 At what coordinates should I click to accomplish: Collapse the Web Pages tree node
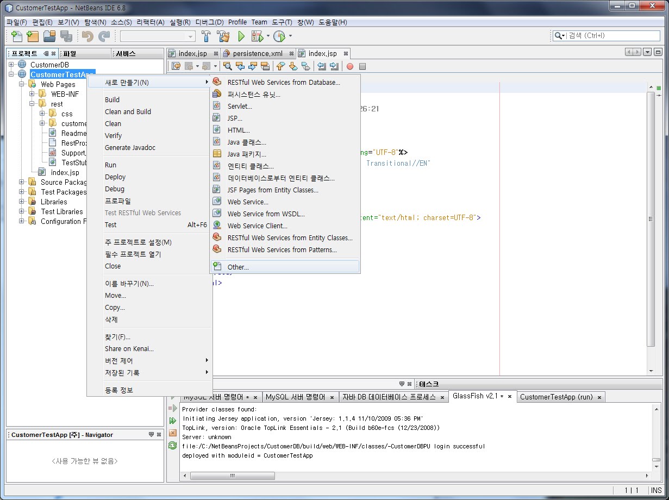pos(22,84)
